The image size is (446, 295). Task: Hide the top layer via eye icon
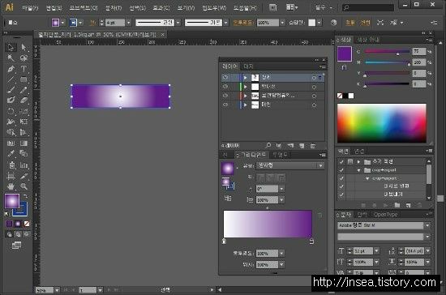point(225,77)
